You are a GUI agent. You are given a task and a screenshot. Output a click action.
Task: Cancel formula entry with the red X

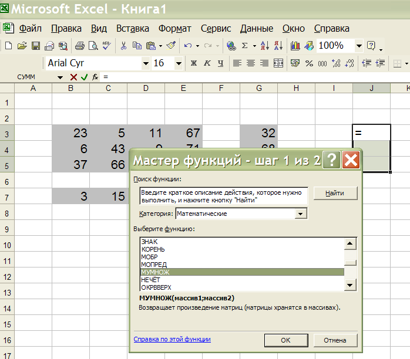coord(73,77)
